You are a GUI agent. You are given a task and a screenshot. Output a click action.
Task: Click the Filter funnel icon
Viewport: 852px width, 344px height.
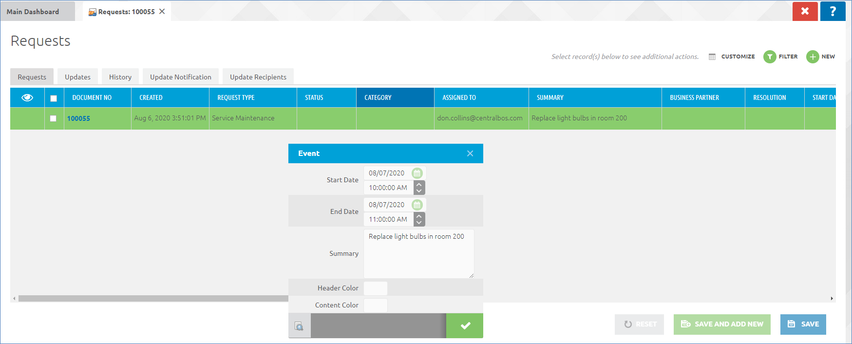770,57
